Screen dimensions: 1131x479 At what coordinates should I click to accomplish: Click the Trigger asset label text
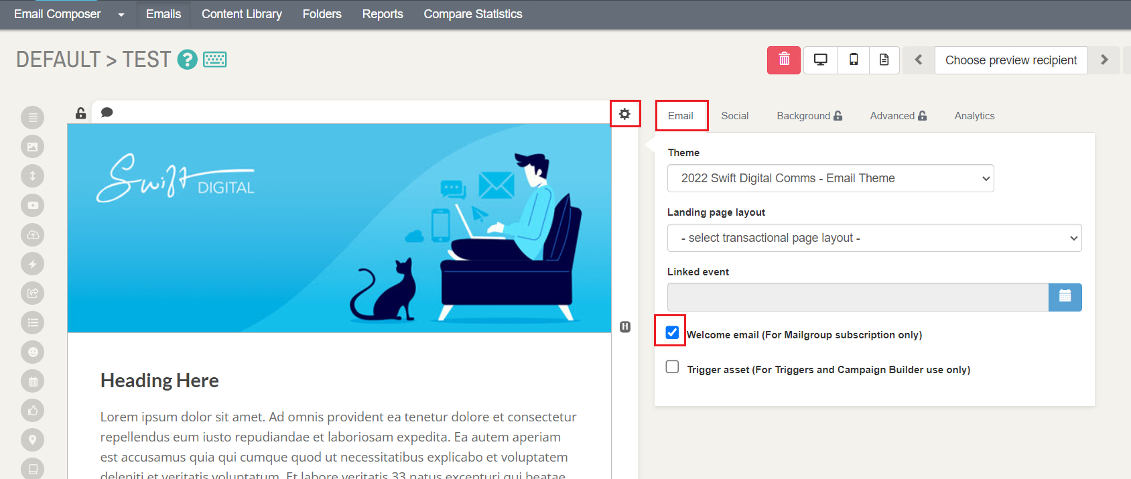pyautogui.click(x=829, y=370)
